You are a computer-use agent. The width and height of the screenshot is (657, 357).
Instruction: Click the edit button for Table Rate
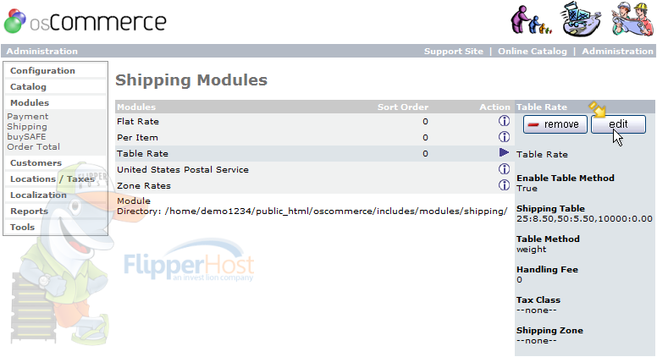coord(618,124)
